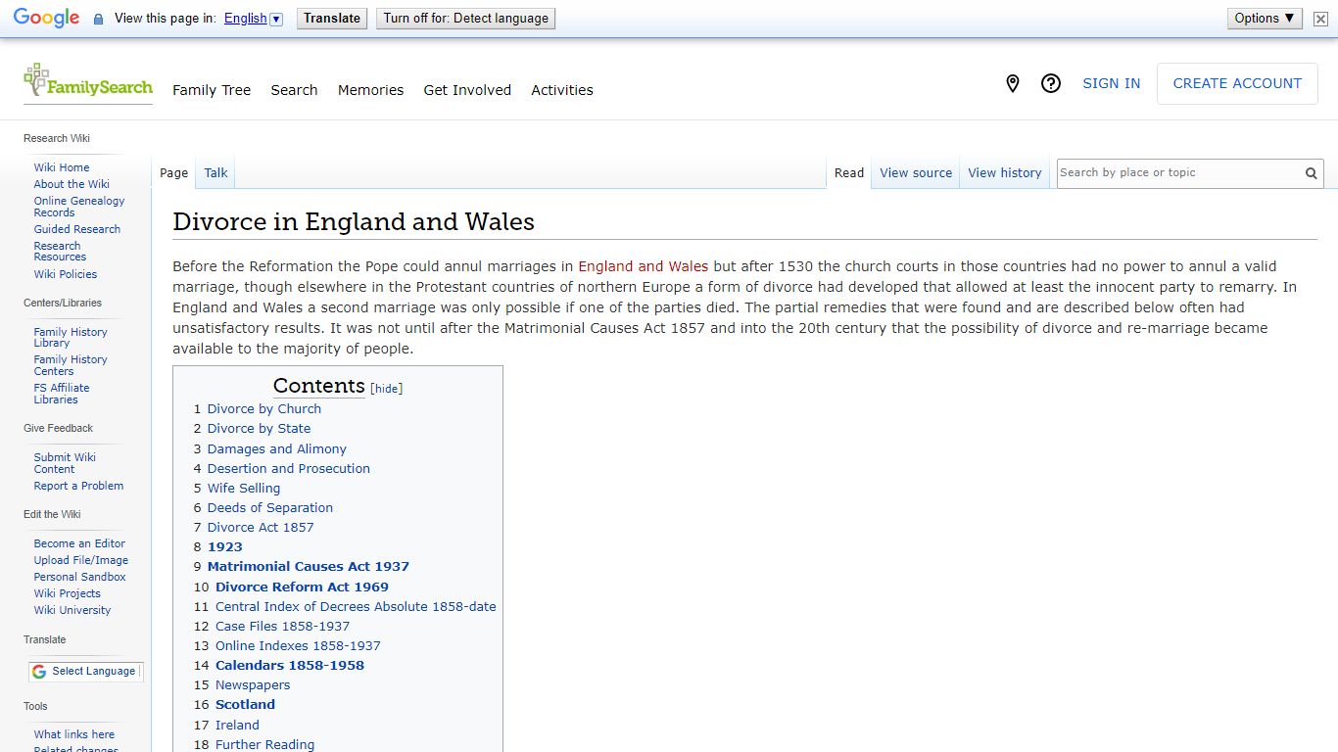Click SIGN IN

point(1111,84)
